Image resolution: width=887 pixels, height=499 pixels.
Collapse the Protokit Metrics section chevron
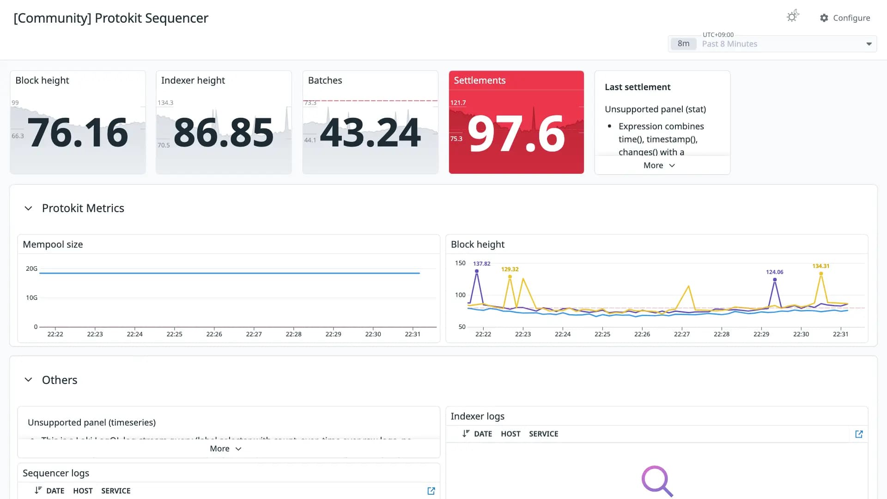click(x=28, y=208)
